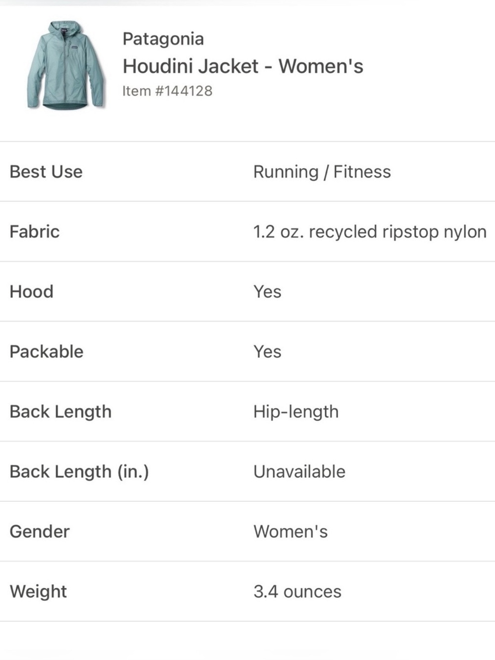The width and height of the screenshot is (495, 660).
Task: Open the Houdini Jacket product thumbnail
Action: coord(66,65)
